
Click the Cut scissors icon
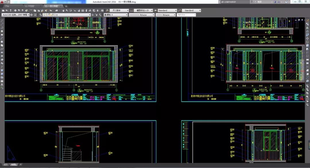[x=31, y=11]
